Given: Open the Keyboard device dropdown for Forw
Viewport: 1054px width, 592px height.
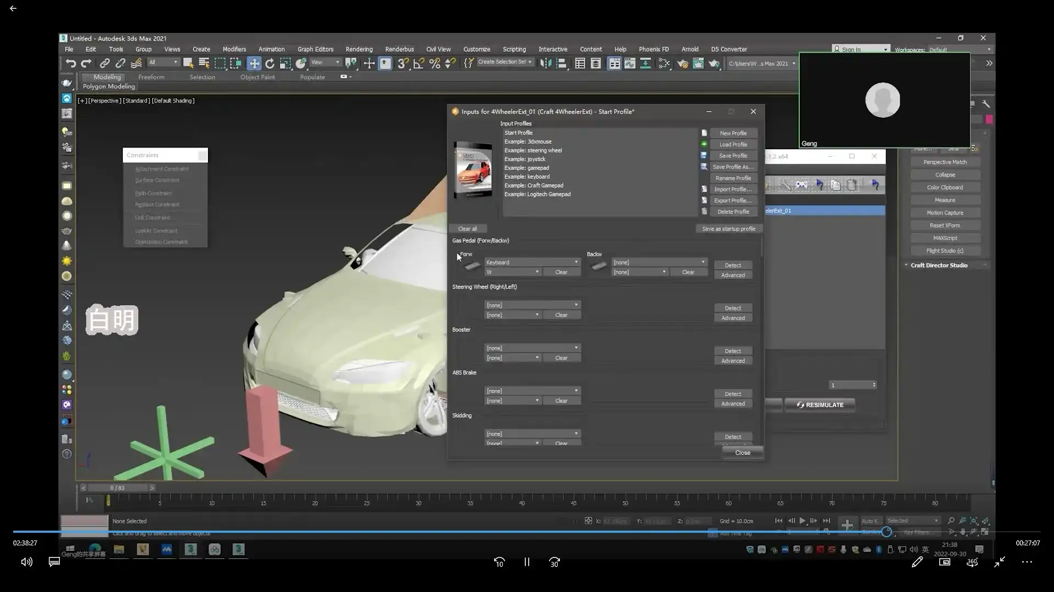Looking at the screenshot, I should pyautogui.click(x=531, y=263).
